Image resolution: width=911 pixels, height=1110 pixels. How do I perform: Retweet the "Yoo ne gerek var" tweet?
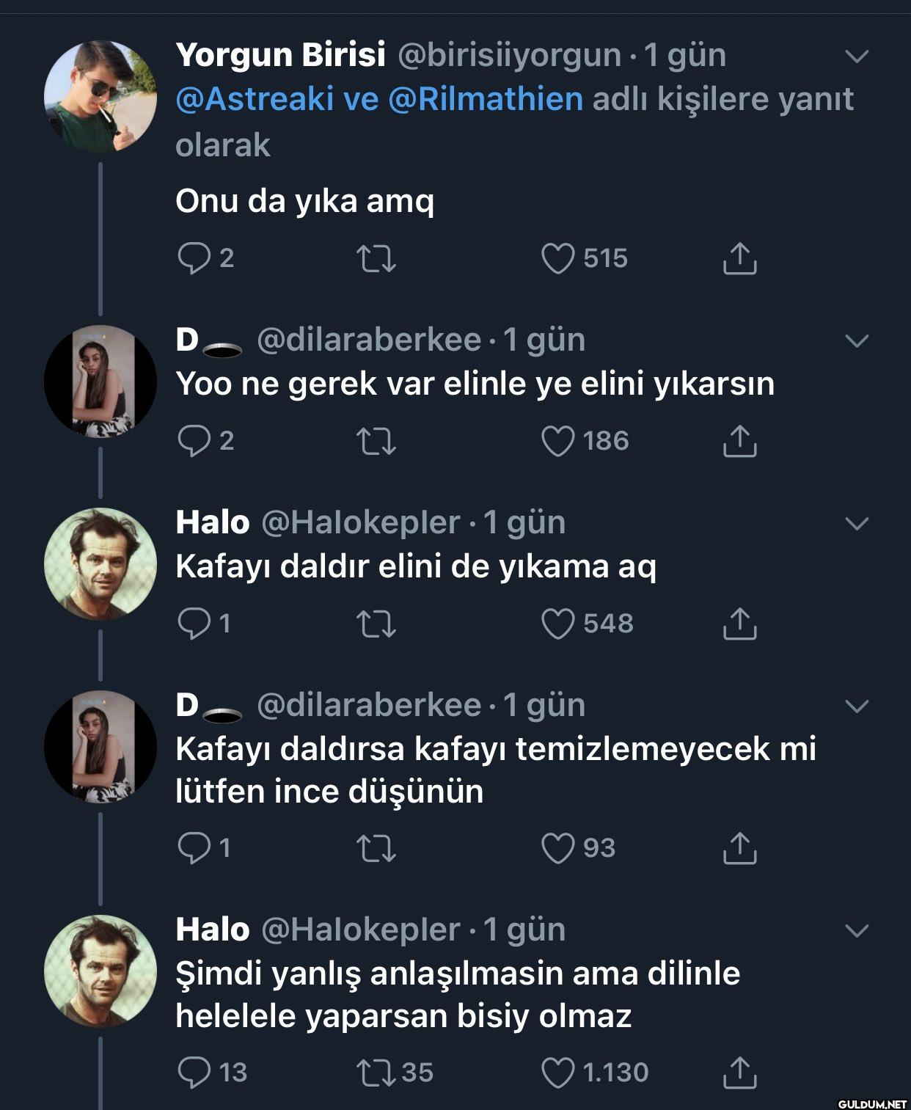(x=376, y=441)
